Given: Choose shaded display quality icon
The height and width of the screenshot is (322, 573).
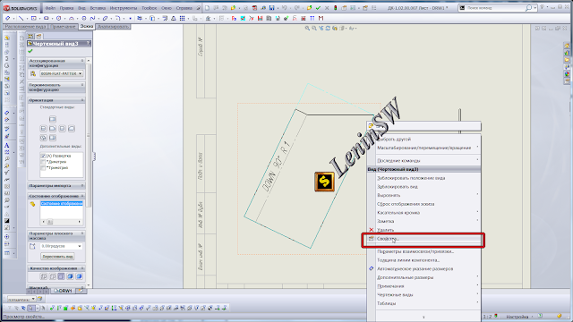Looking at the screenshot, I should coord(79,276).
